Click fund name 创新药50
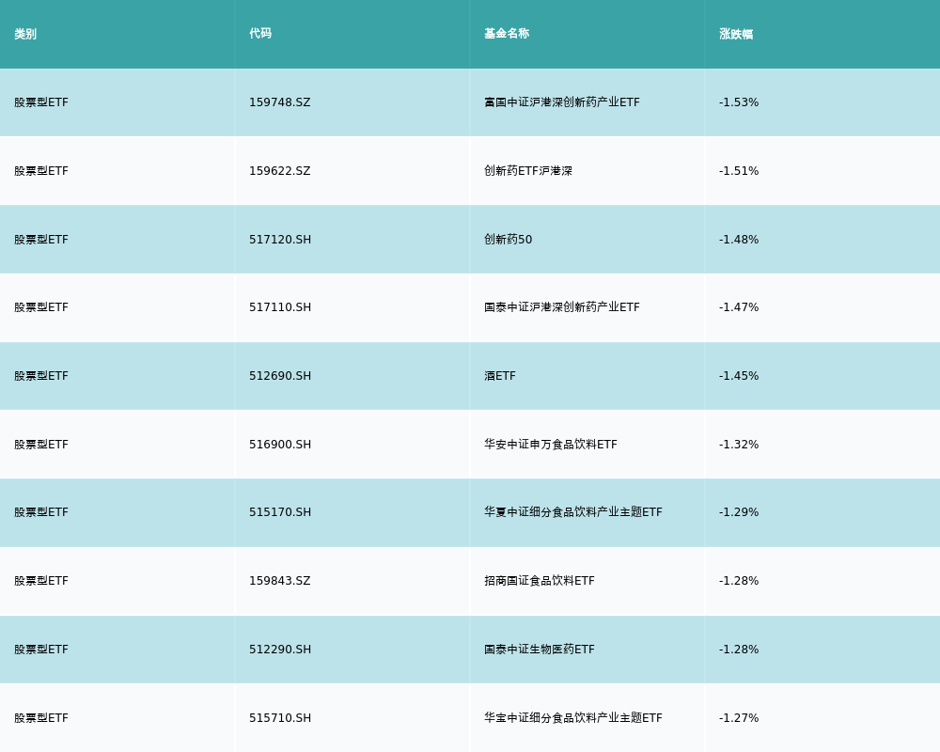 509,240
